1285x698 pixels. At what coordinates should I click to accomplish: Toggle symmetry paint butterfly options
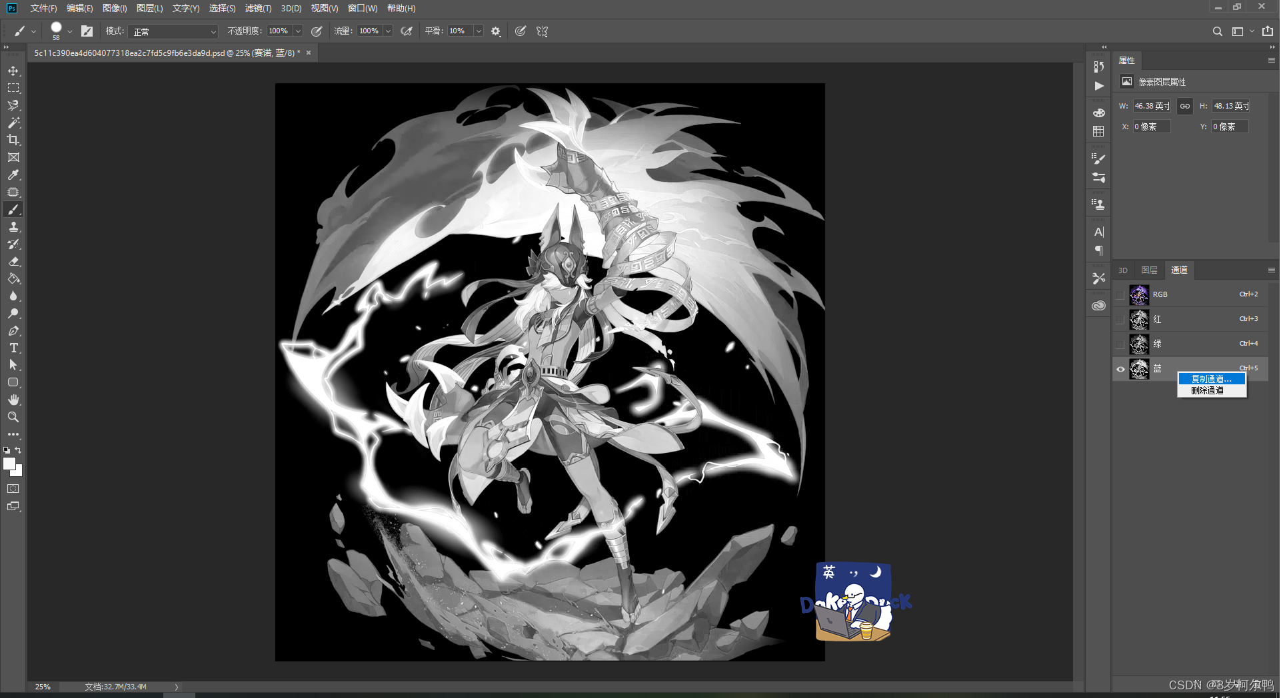pos(542,31)
